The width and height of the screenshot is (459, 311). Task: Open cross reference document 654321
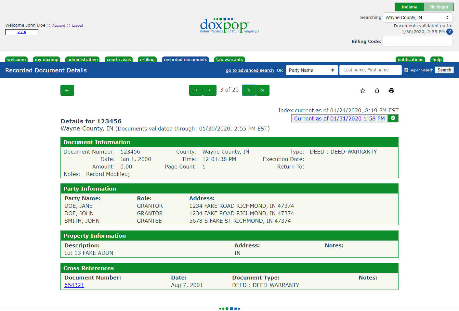point(74,285)
